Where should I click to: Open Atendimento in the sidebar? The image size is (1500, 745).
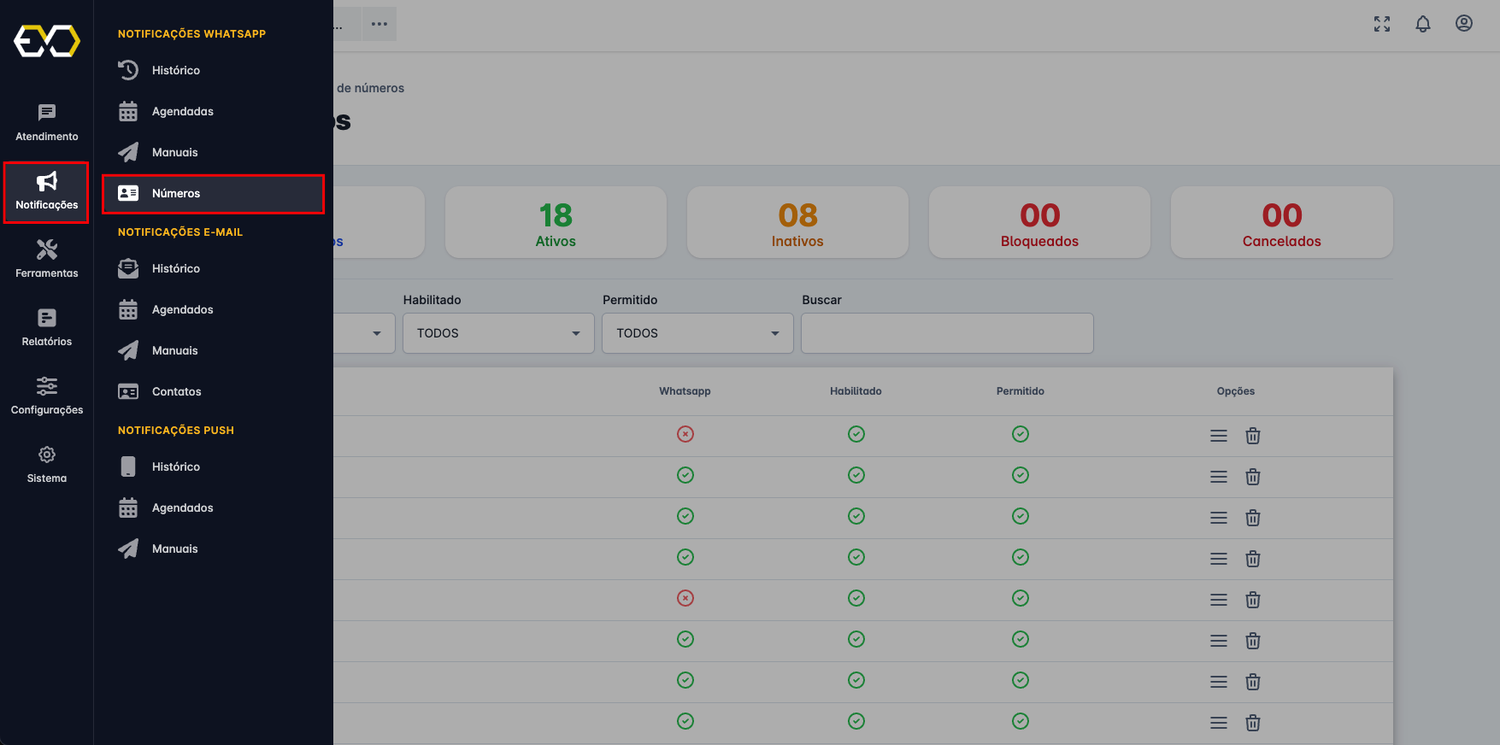point(47,122)
